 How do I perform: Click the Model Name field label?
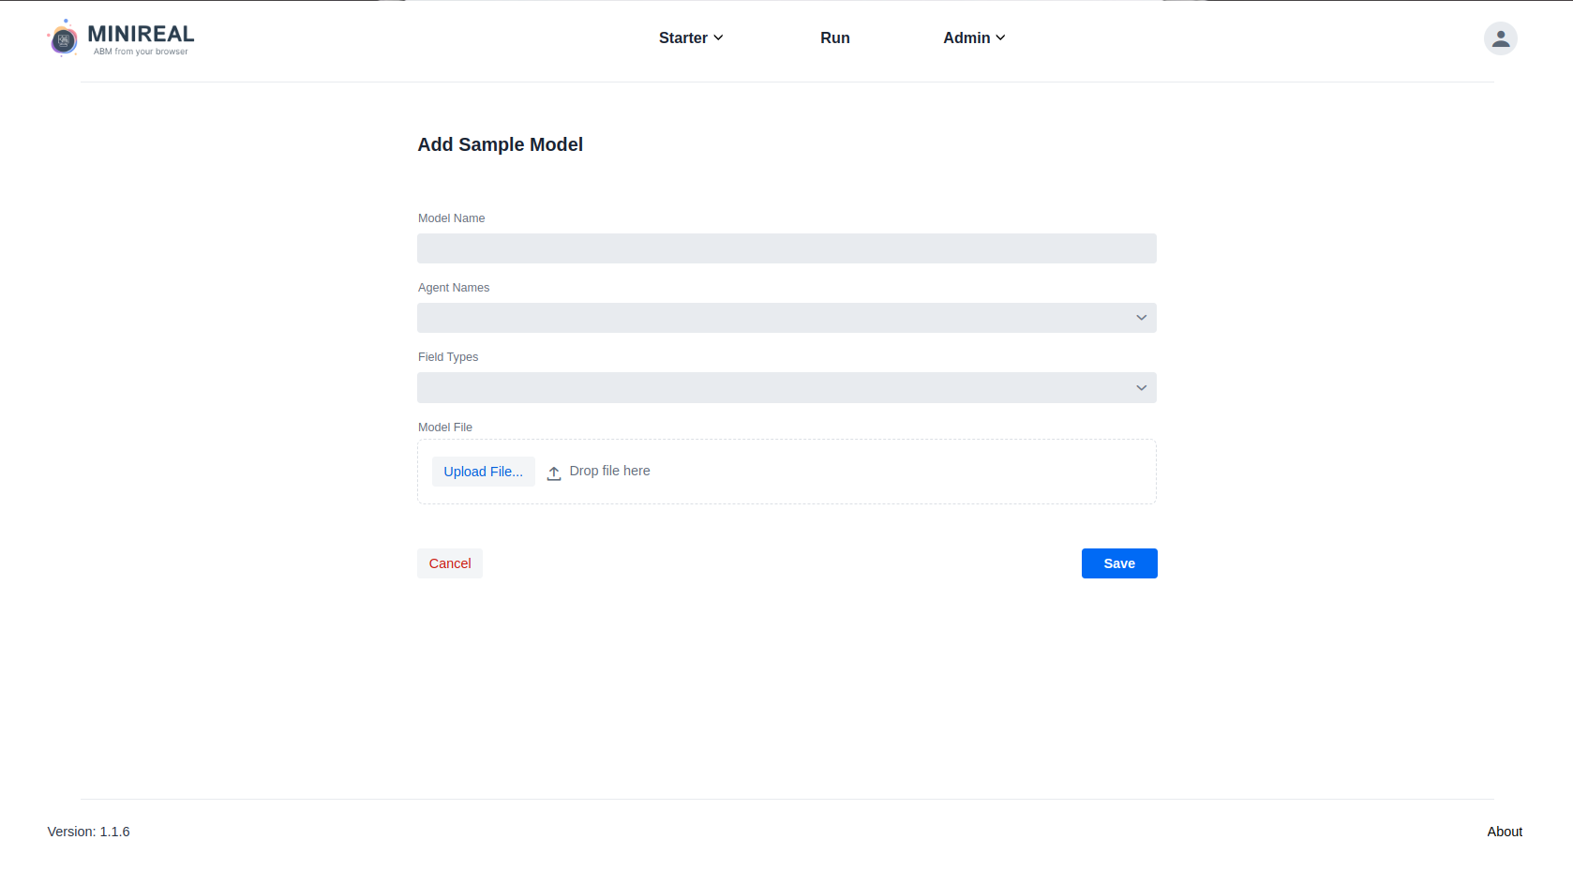pyautogui.click(x=452, y=218)
